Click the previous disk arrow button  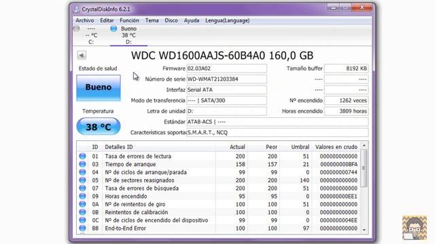[82, 56]
